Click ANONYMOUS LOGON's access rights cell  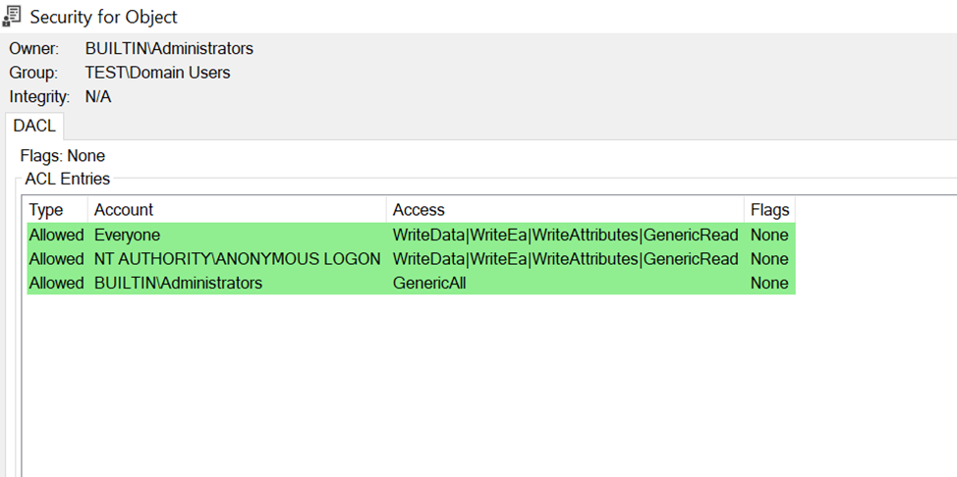pyautogui.click(x=565, y=259)
